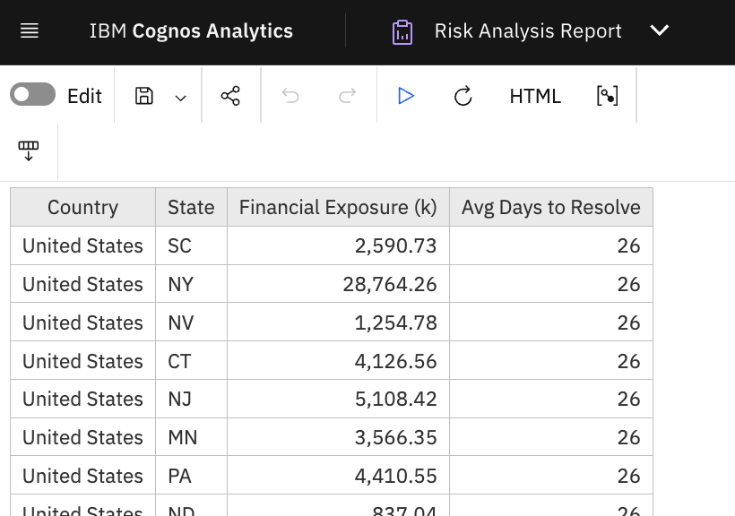Click the State column header
Viewport: 735px width, 516px height.
(x=191, y=207)
